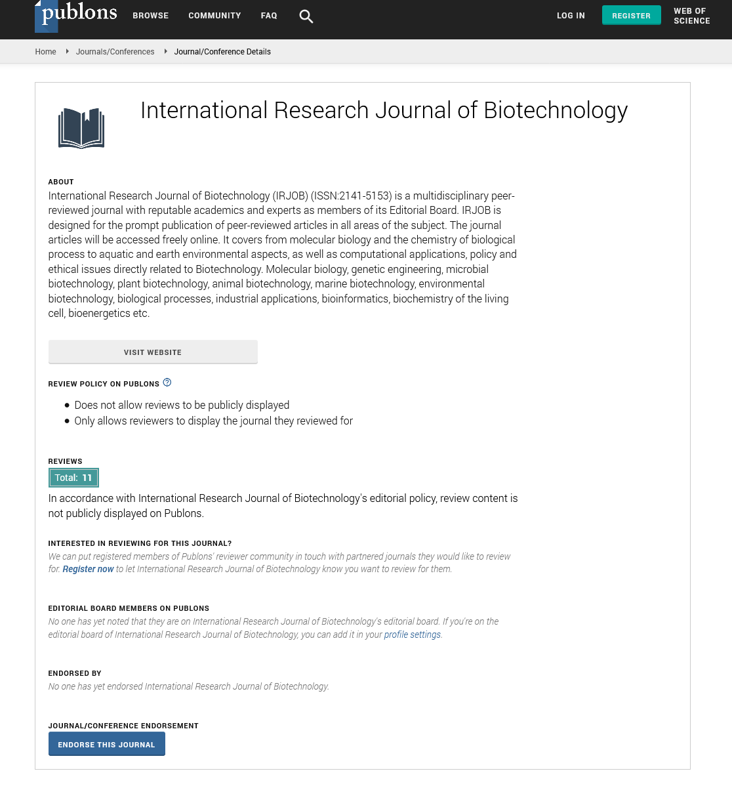Open the review policy help icon
732x811 pixels.
tap(167, 383)
